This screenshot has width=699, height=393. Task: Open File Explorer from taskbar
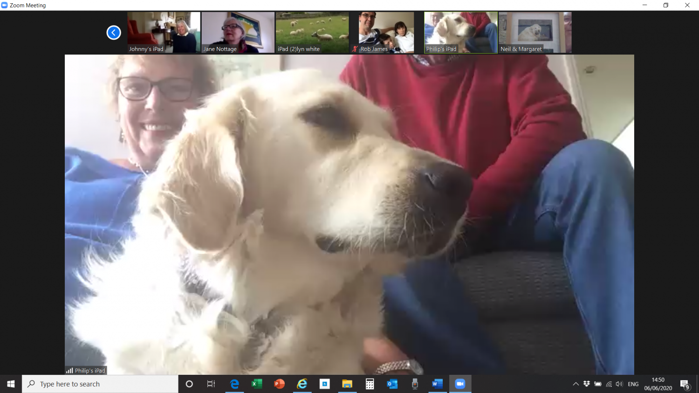tap(347, 384)
